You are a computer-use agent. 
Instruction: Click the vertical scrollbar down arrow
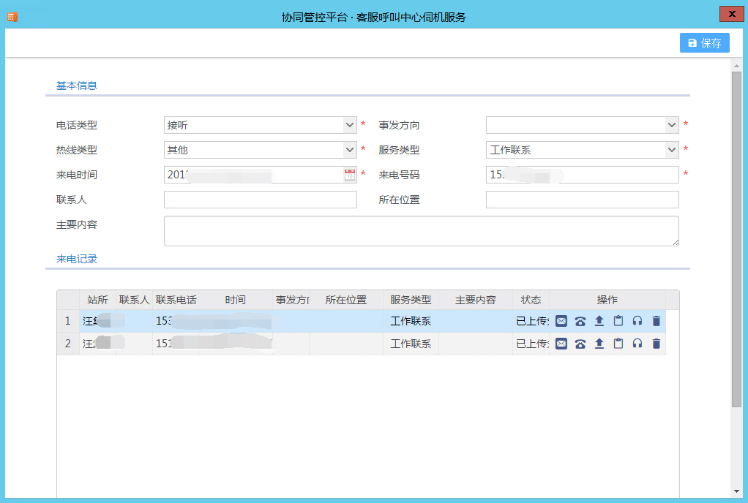(736, 491)
